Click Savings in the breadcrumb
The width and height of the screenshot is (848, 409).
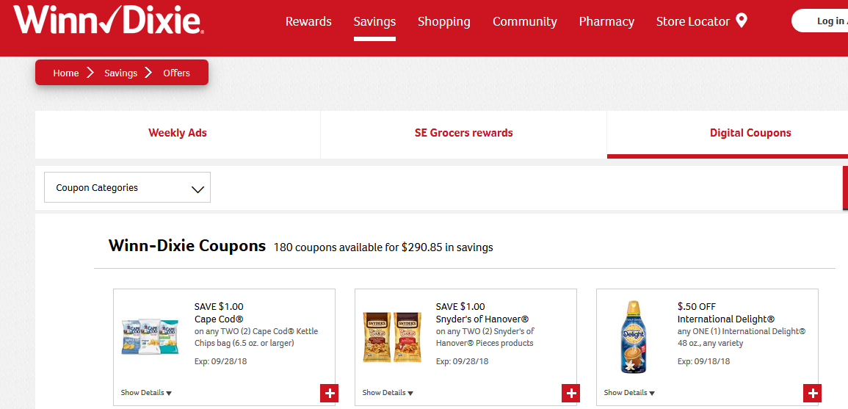point(120,73)
